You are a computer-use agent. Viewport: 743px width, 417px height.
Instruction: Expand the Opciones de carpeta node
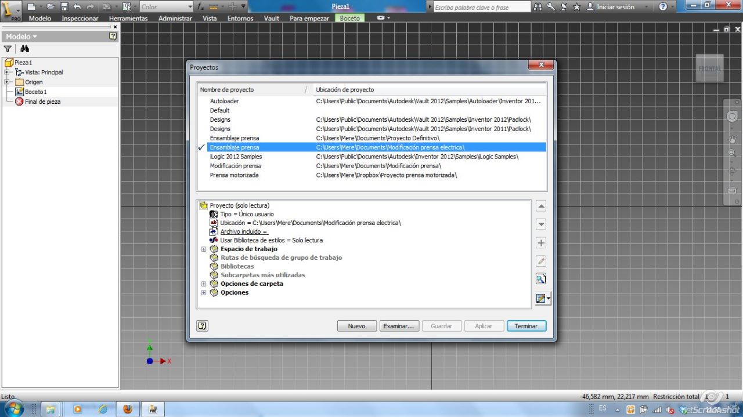point(204,284)
